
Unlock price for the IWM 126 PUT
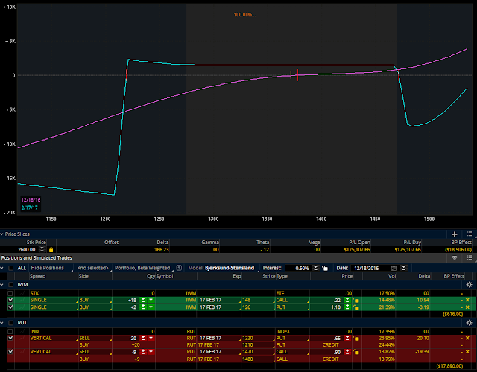click(x=356, y=307)
